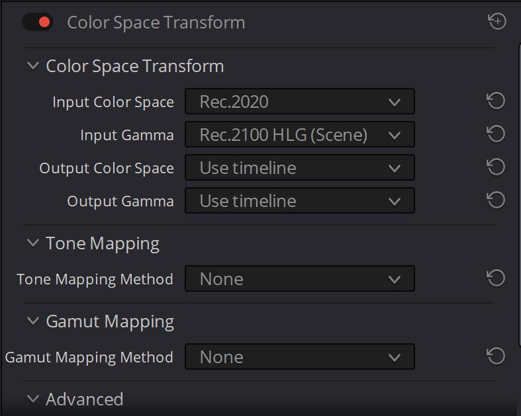Screen dimensions: 521x416
Task: Reset Output Color Space value
Action: click(496, 167)
